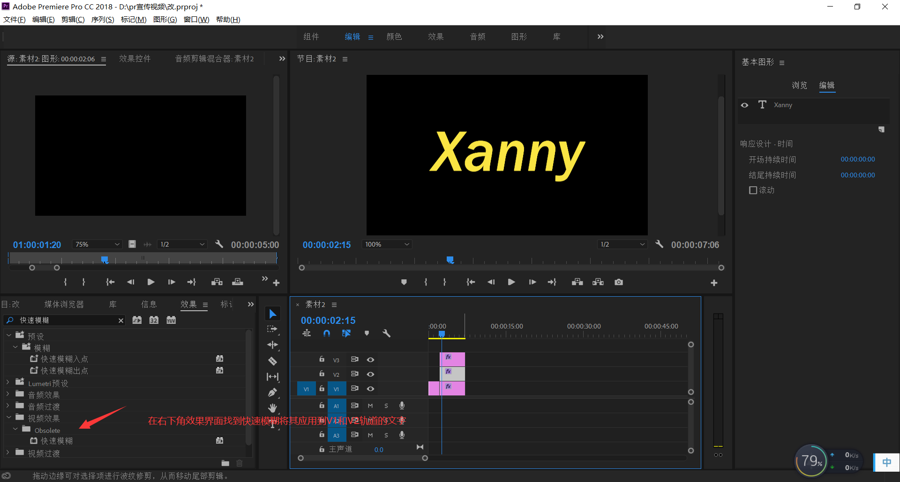Edit 结尾持续时间 timecode value
The image size is (900, 482).
pos(858,175)
